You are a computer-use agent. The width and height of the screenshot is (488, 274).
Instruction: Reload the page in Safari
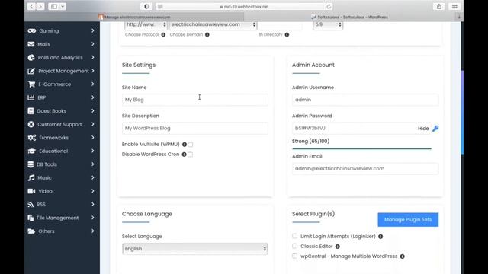[329, 6]
